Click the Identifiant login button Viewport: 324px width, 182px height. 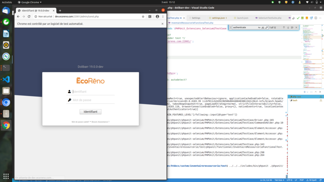pyautogui.click(x=90, y=112)
